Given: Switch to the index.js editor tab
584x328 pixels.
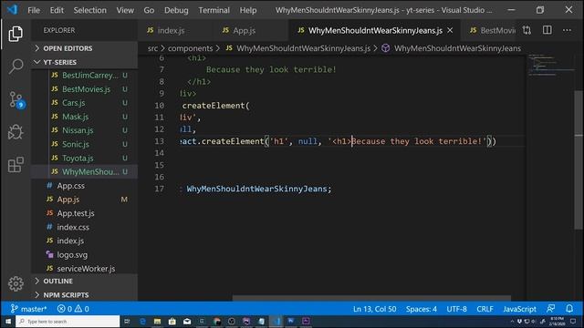Looking at the screenshot, I should [171, 30].
